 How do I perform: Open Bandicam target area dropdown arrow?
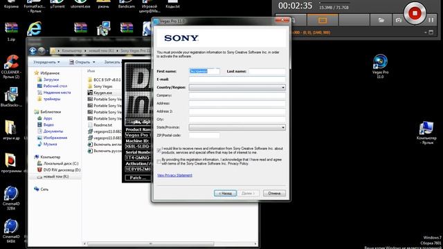pyautogui.click(x=426, y=33)
